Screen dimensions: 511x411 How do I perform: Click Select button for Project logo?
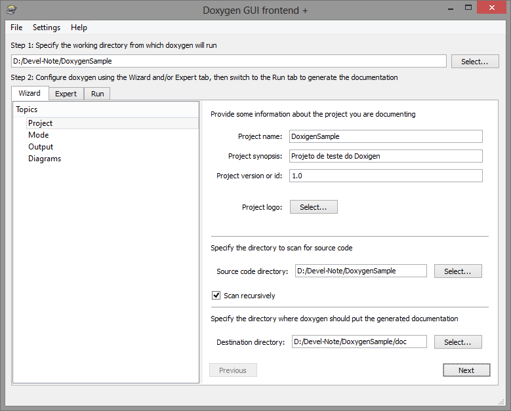pos(314,207)
